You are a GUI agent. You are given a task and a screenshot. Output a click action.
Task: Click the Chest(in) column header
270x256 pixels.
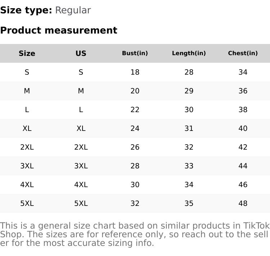243,53
